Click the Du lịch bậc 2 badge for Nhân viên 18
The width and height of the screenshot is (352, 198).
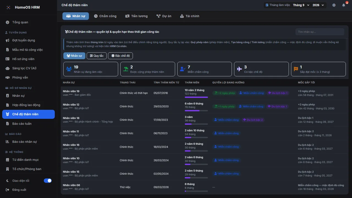253,120
